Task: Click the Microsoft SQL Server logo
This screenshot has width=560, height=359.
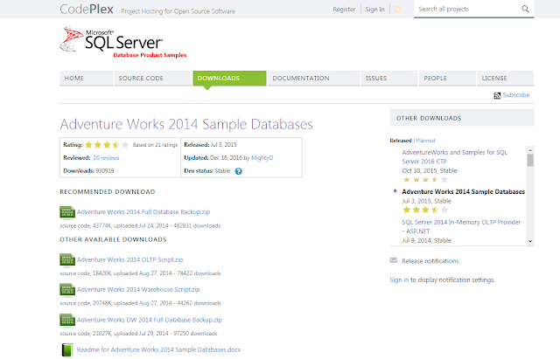Action: pyautogui.click(x=123, y=42)
